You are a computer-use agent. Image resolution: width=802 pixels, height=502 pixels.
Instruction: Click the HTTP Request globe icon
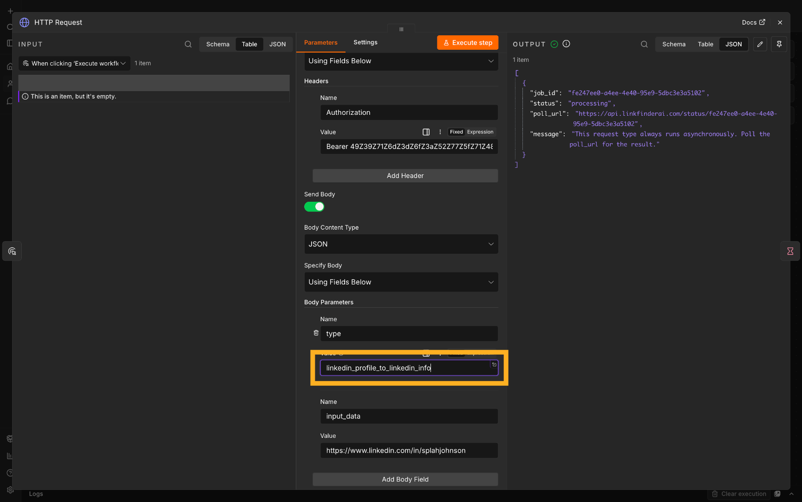tap(25, 22)
